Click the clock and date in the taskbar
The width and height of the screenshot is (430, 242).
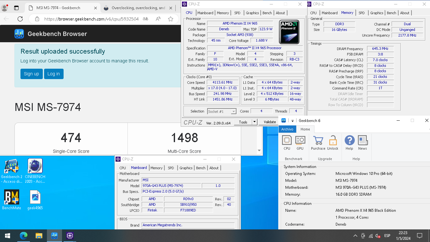pos(404,236)
